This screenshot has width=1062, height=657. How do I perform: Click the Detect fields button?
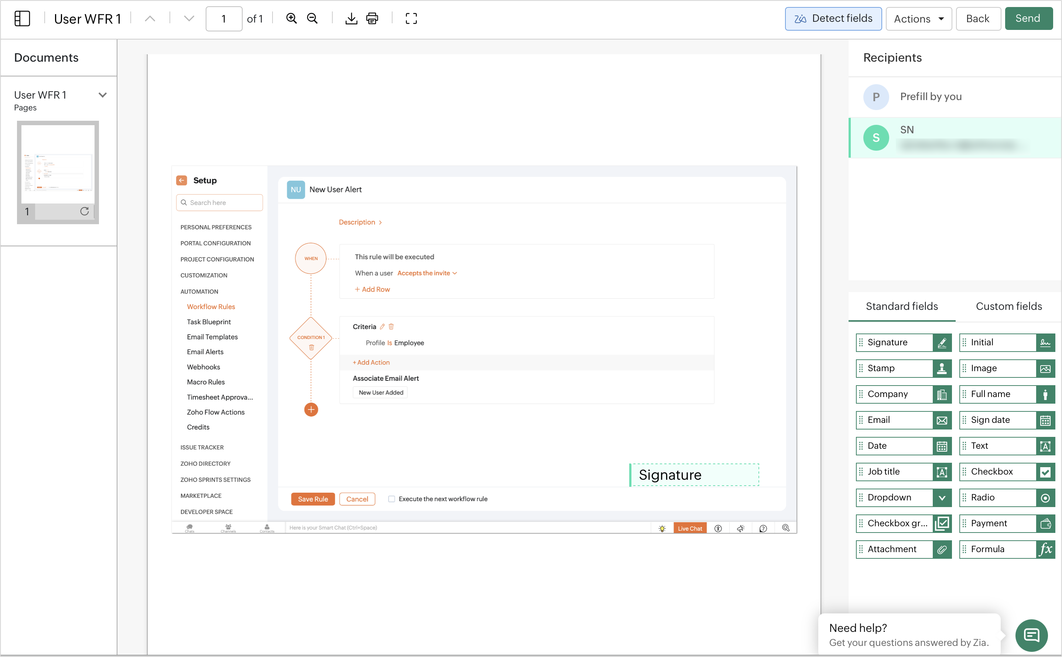833,19
